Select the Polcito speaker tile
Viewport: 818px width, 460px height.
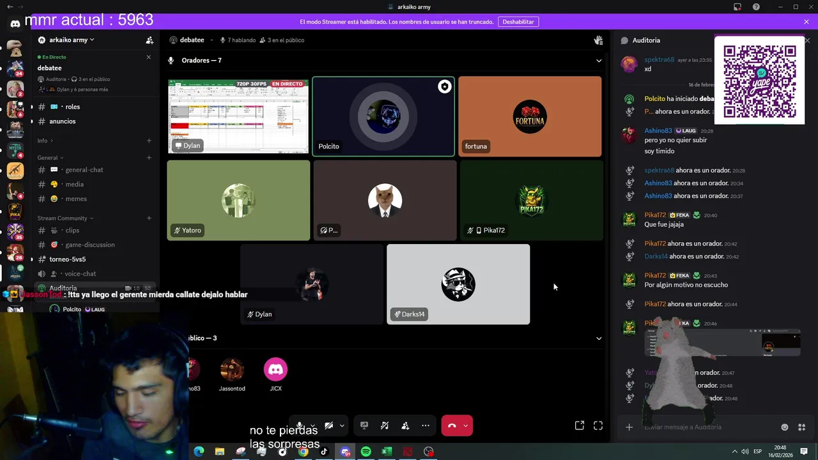(x=383, y=116)
